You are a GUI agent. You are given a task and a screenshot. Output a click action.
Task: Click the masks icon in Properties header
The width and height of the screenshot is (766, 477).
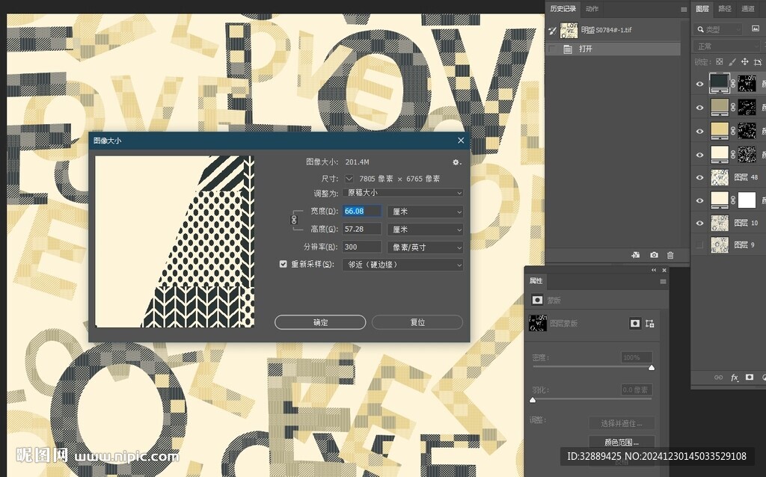click(x=537, y=300)
